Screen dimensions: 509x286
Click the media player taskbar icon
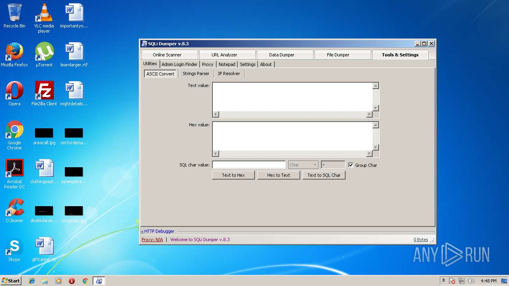point(58,281)
